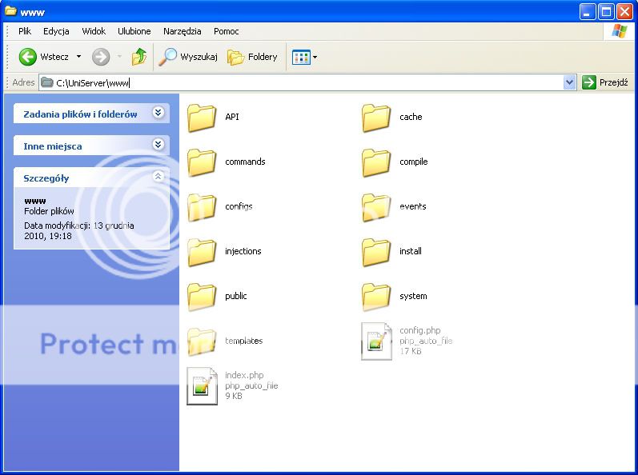The height and width of the screenshot is (475, 638).
Task: Collapse the Szczegóły panel
Action: (158, 178)
